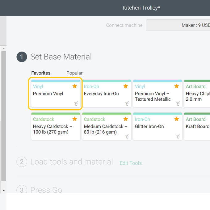210x210 pixels.
Task: Click the Cricut logo icon on Premium Vinyl card
Action: (x=76, y=104)
